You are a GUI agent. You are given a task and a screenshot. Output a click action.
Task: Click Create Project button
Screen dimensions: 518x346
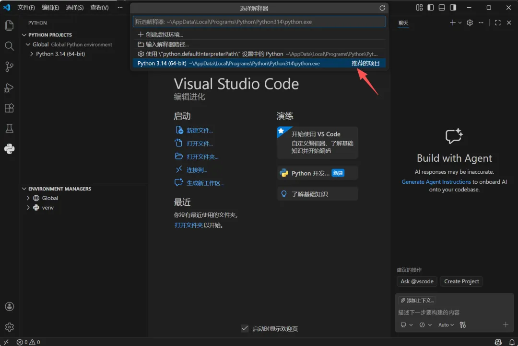click(461, 281)
